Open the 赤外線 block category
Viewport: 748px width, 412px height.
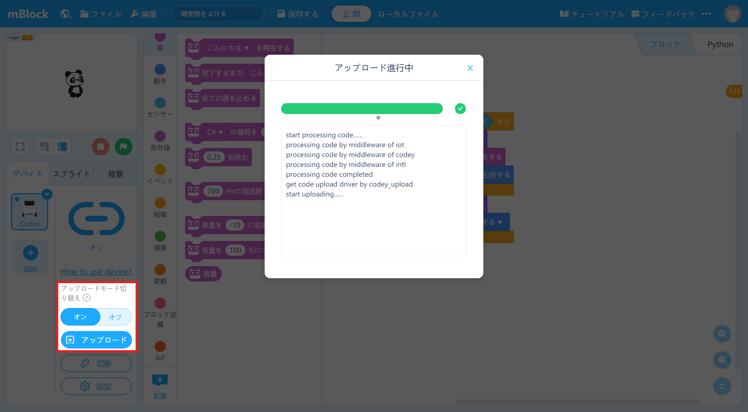[160, 141]
